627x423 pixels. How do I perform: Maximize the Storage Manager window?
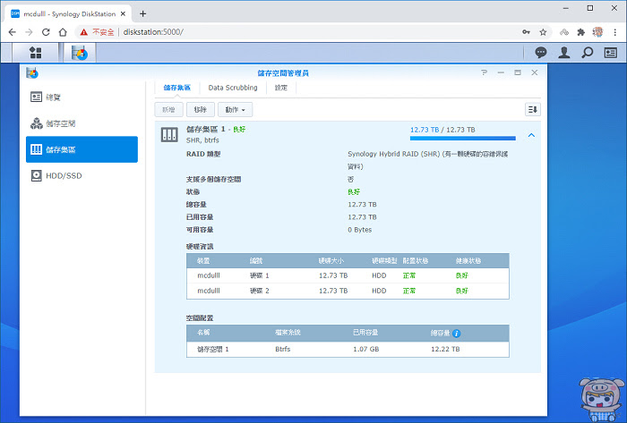point(518,72)
